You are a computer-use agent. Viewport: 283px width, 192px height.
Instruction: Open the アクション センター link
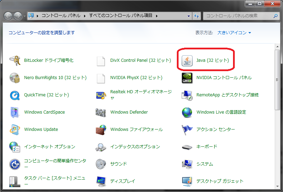216,129
